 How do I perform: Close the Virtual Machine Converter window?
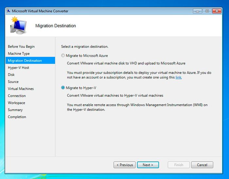point(217,11)
